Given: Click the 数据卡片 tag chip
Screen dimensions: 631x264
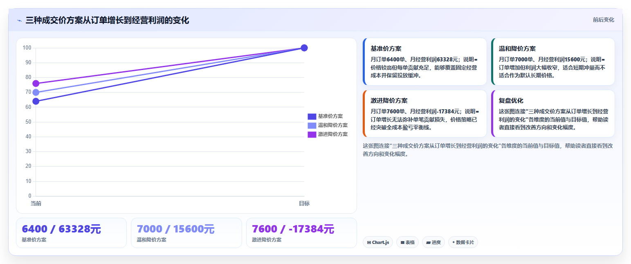Looking at the screenshot, I should coord(463,242).
